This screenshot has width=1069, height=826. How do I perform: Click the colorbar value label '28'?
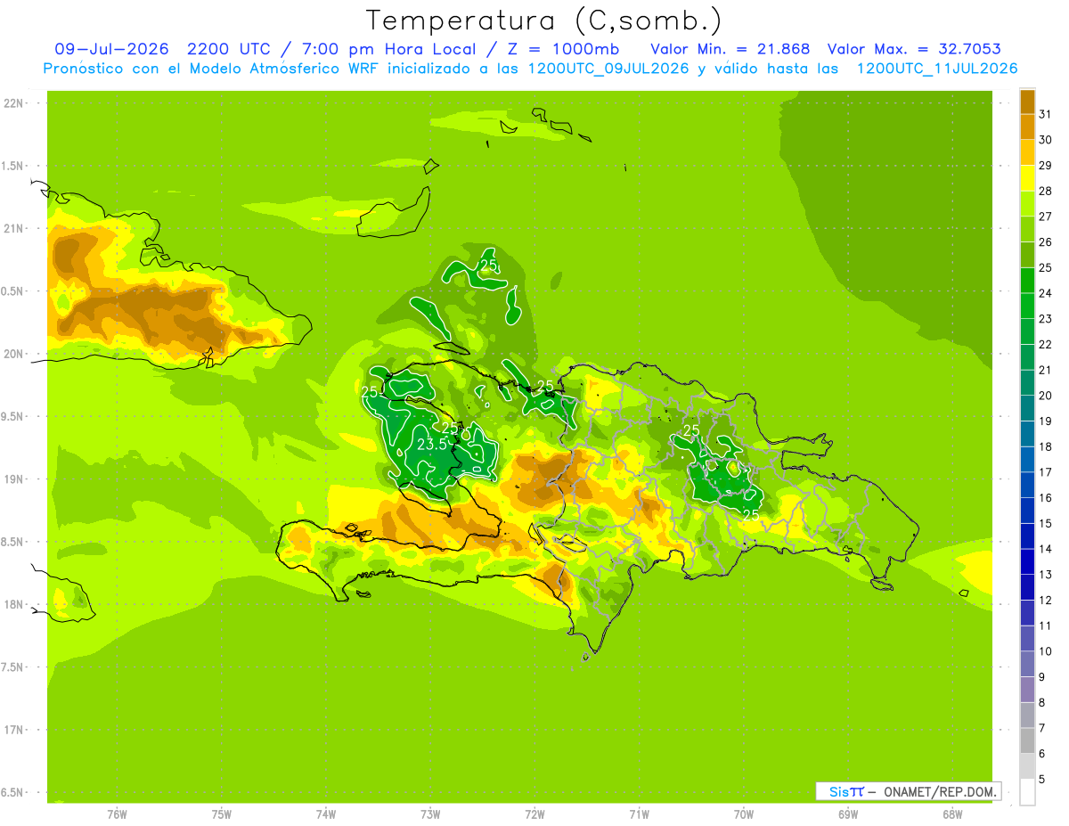[1046, 191]
